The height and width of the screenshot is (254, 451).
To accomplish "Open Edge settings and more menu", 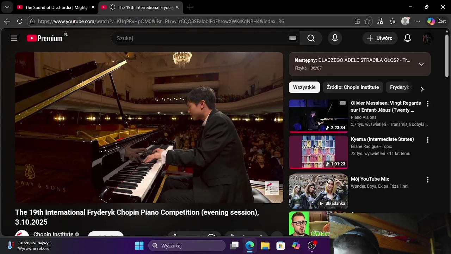I will point(418,21).
